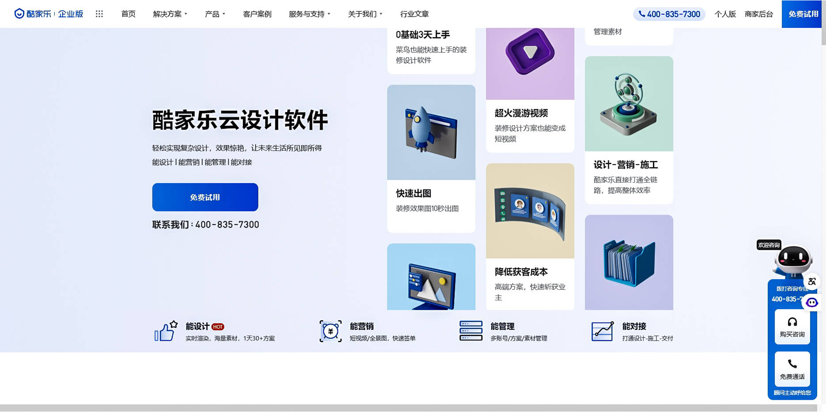Click the 设计-营销-施工 card title
Viewport: 826px width, 412px height.
click(x=626, y=165)
